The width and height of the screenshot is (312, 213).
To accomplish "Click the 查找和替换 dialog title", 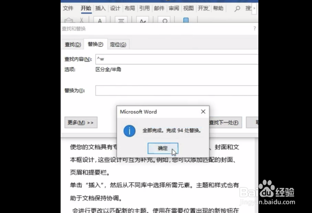I will coord(73,29).
